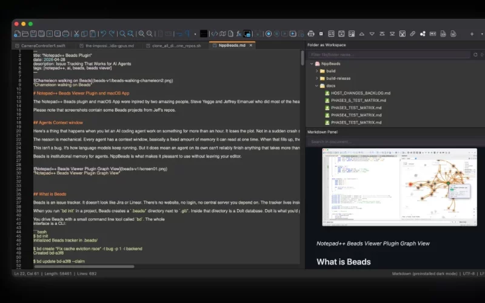
Task: Click the UTF-8 encoding status entry
Action: pos(469,274)
